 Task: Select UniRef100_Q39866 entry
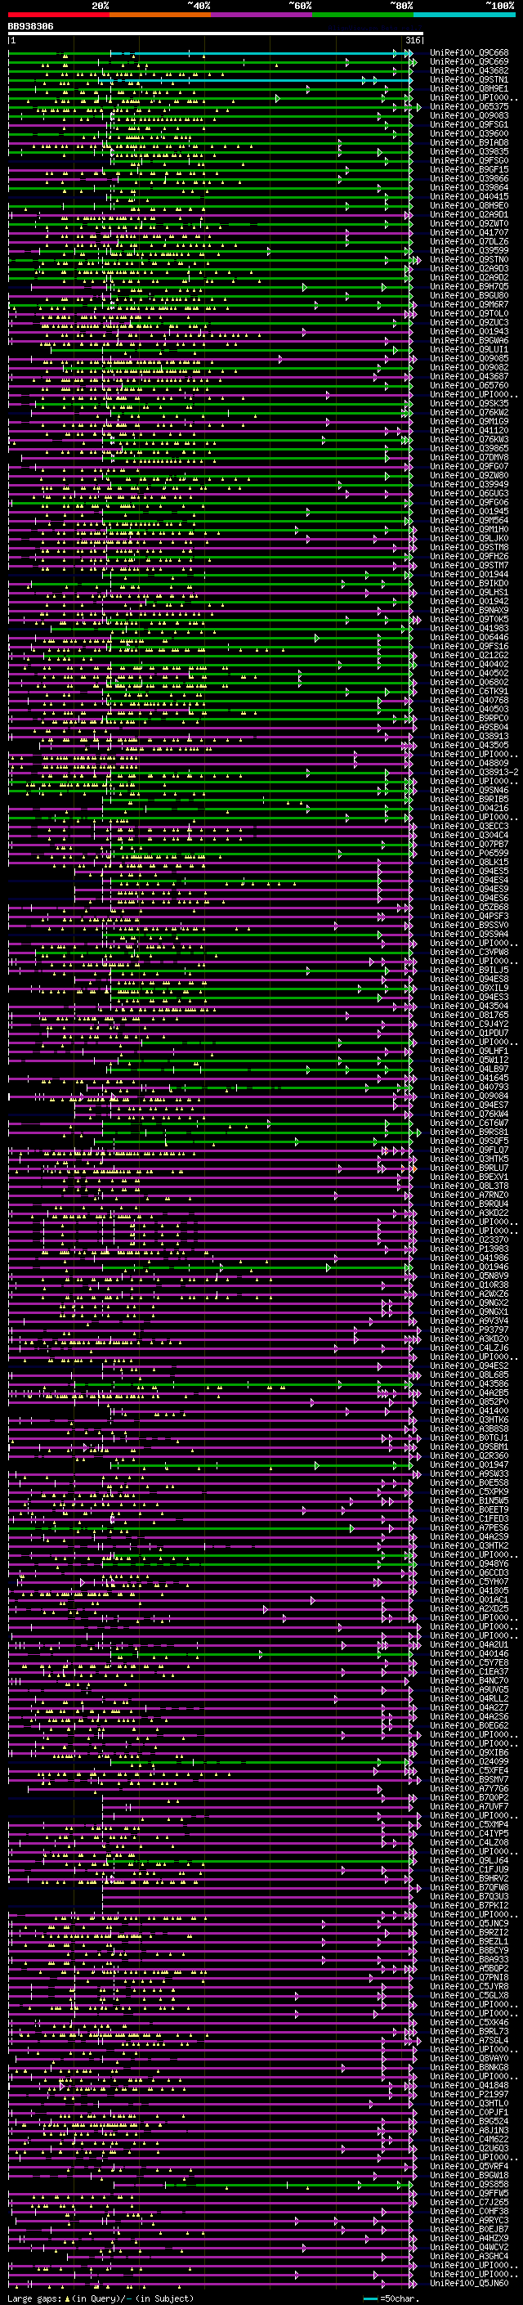click(x=469, y=178)
